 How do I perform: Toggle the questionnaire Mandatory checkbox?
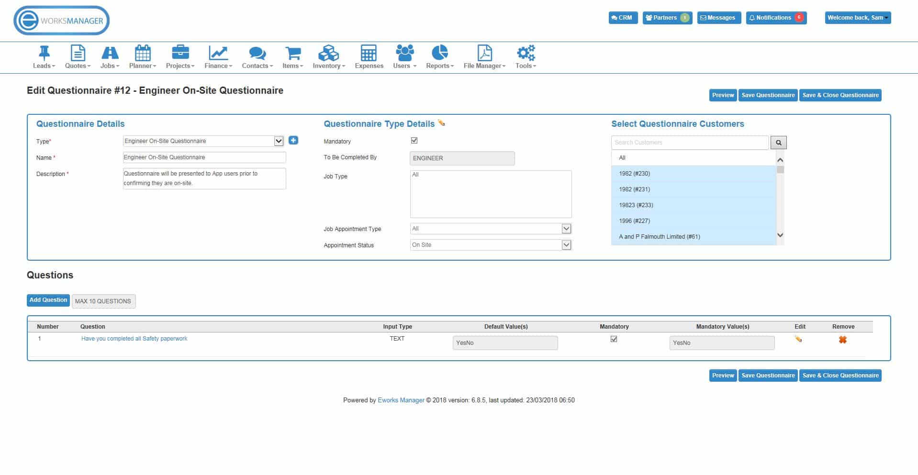pos(414,140)
